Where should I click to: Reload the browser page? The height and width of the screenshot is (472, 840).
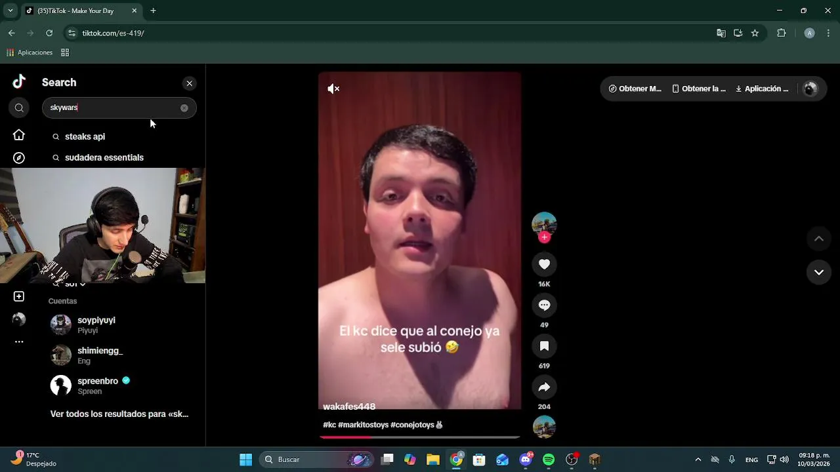[49, 33]
